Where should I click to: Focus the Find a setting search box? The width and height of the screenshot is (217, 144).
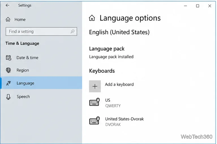41,31
